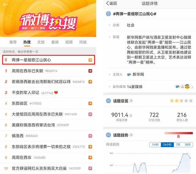Tap the pinned-to-top arrow icon
196x174 pixels.
6,60
